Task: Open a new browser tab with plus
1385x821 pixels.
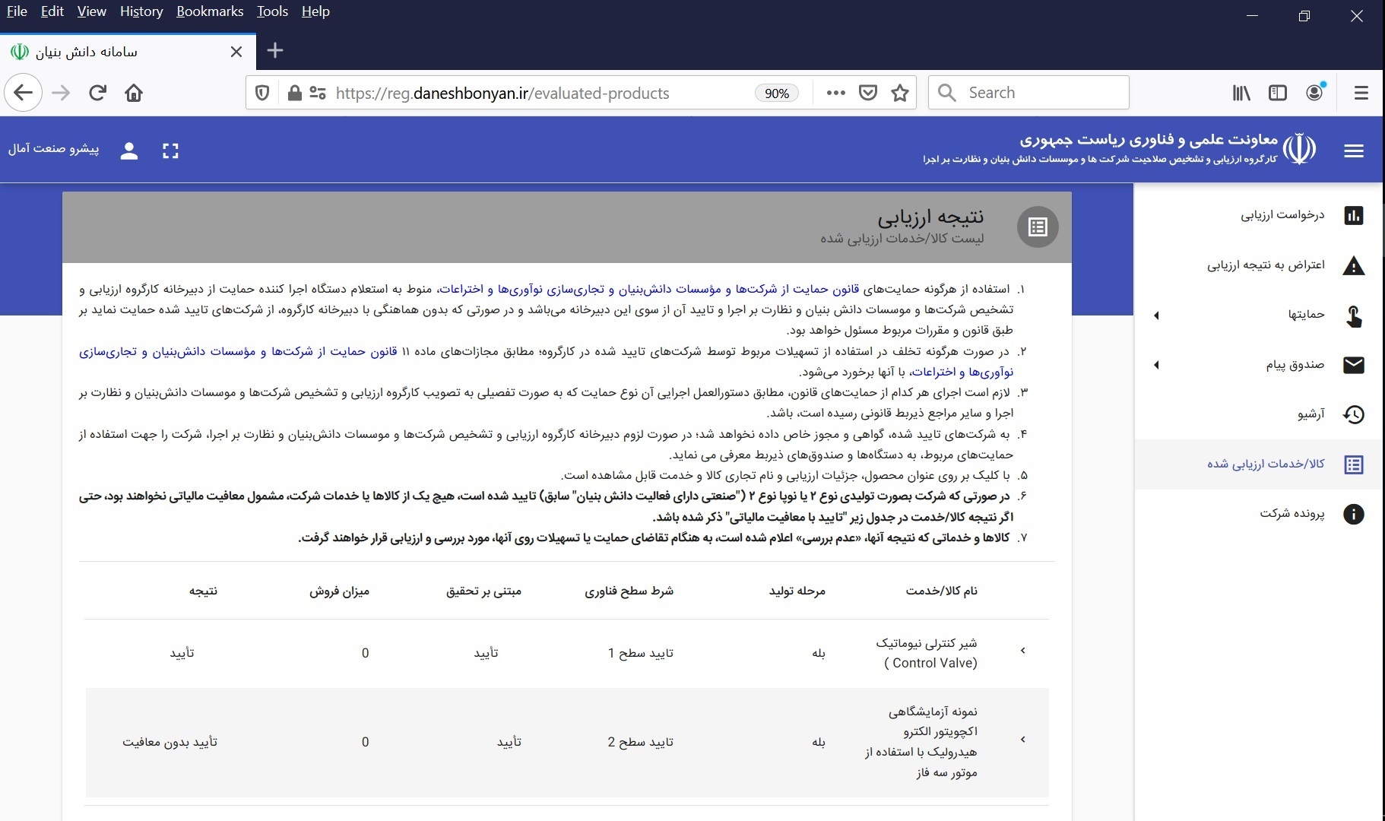Action: (x=275, y=51)
